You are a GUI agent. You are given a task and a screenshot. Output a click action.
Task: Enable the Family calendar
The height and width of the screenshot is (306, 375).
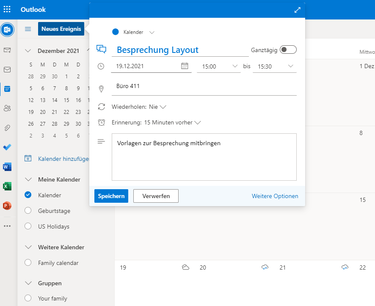click(28, 262)
